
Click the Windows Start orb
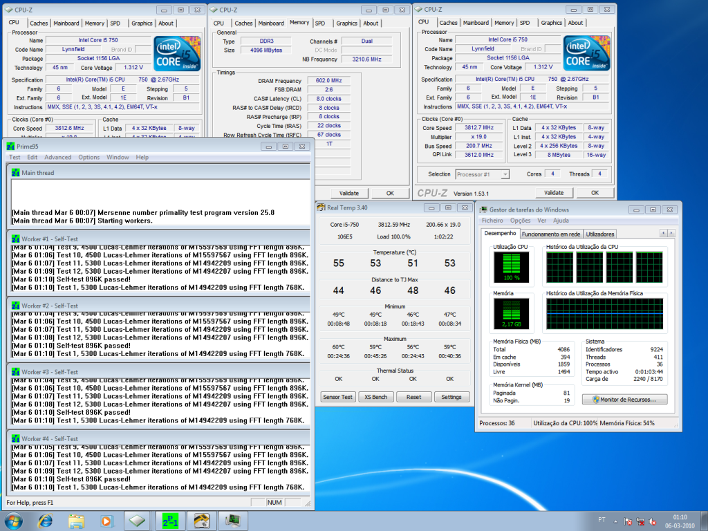(13, 520)
